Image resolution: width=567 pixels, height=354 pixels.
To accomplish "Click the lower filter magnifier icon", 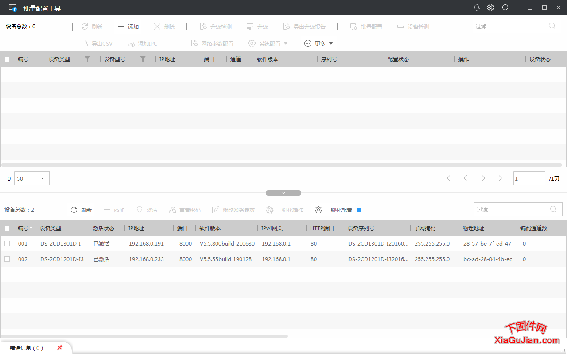I will 553,209.
